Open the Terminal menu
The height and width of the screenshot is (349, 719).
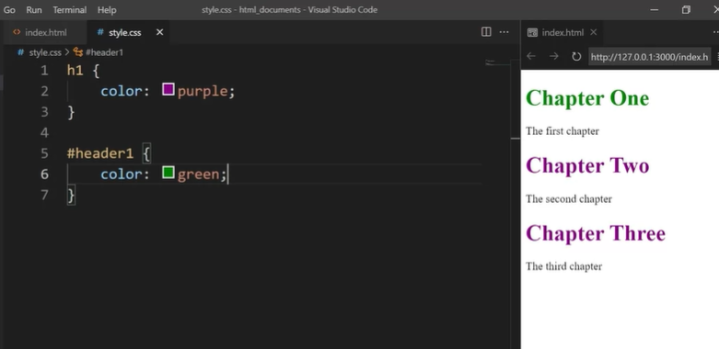(x=70, y=9)
